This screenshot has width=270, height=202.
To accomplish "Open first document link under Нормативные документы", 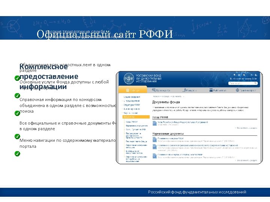I will click(x=171, y=138).
